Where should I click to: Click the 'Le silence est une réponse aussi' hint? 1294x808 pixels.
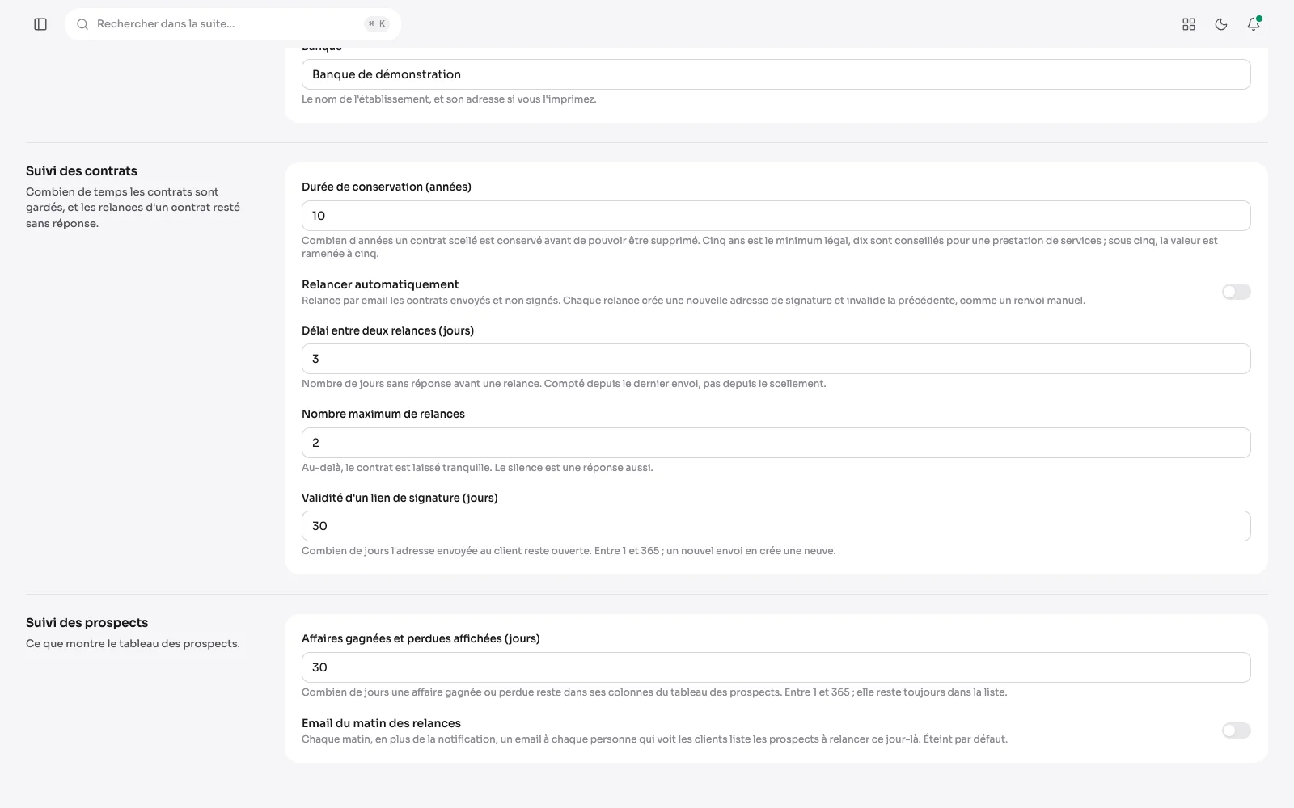pyautogui.click(x=573, y=468)
